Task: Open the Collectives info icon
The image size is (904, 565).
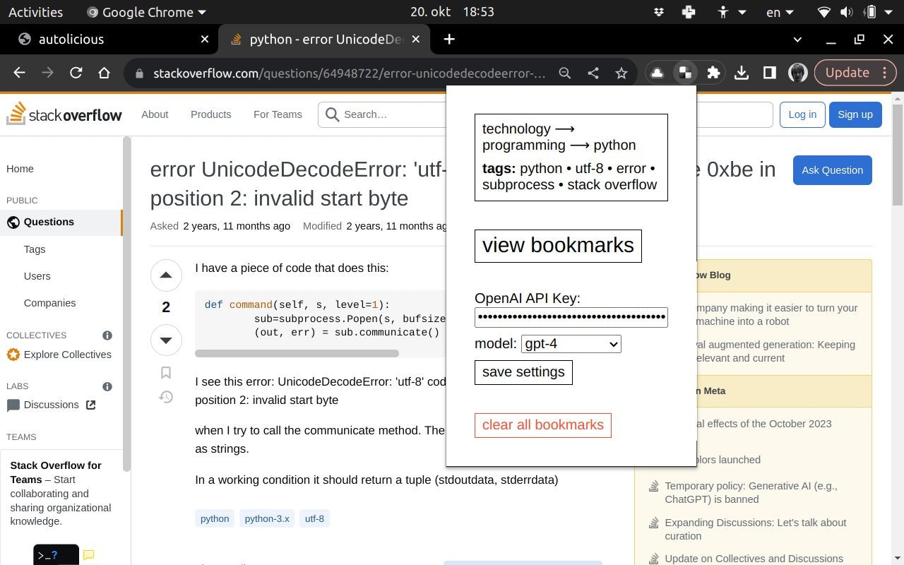Action: [107, 335]
